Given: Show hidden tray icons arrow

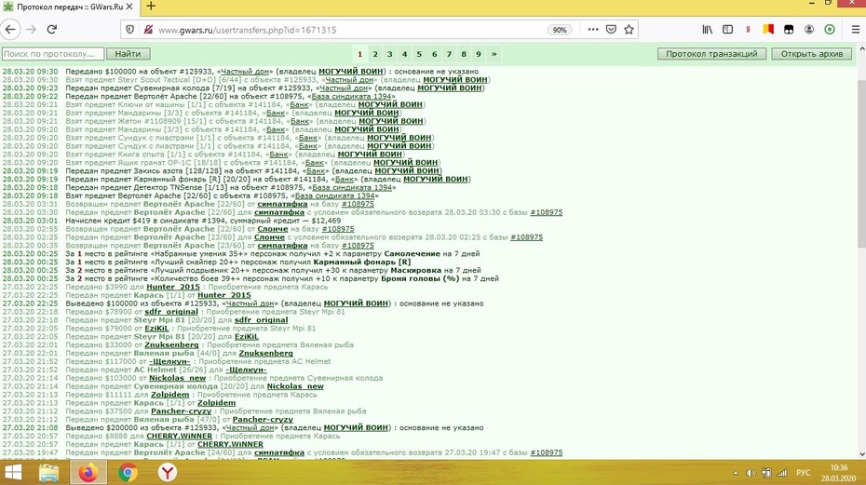Looking at the screenshot, I should pyautogui.click(x=735, y=473).
